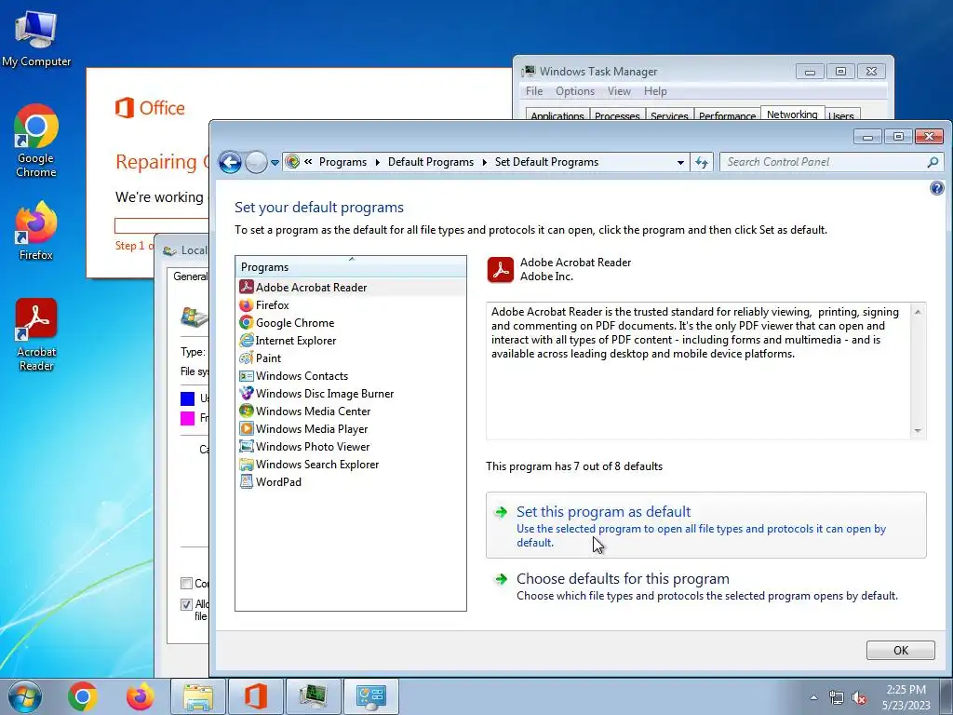953x715 pixels.
Task: Select Firefox in the Programs list
Action: click(x=351, y=304)
